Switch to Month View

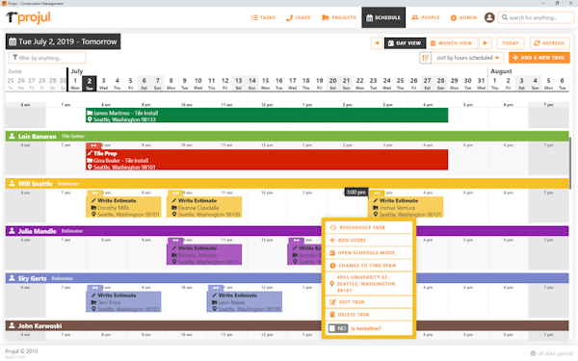[x=452, y=43]
